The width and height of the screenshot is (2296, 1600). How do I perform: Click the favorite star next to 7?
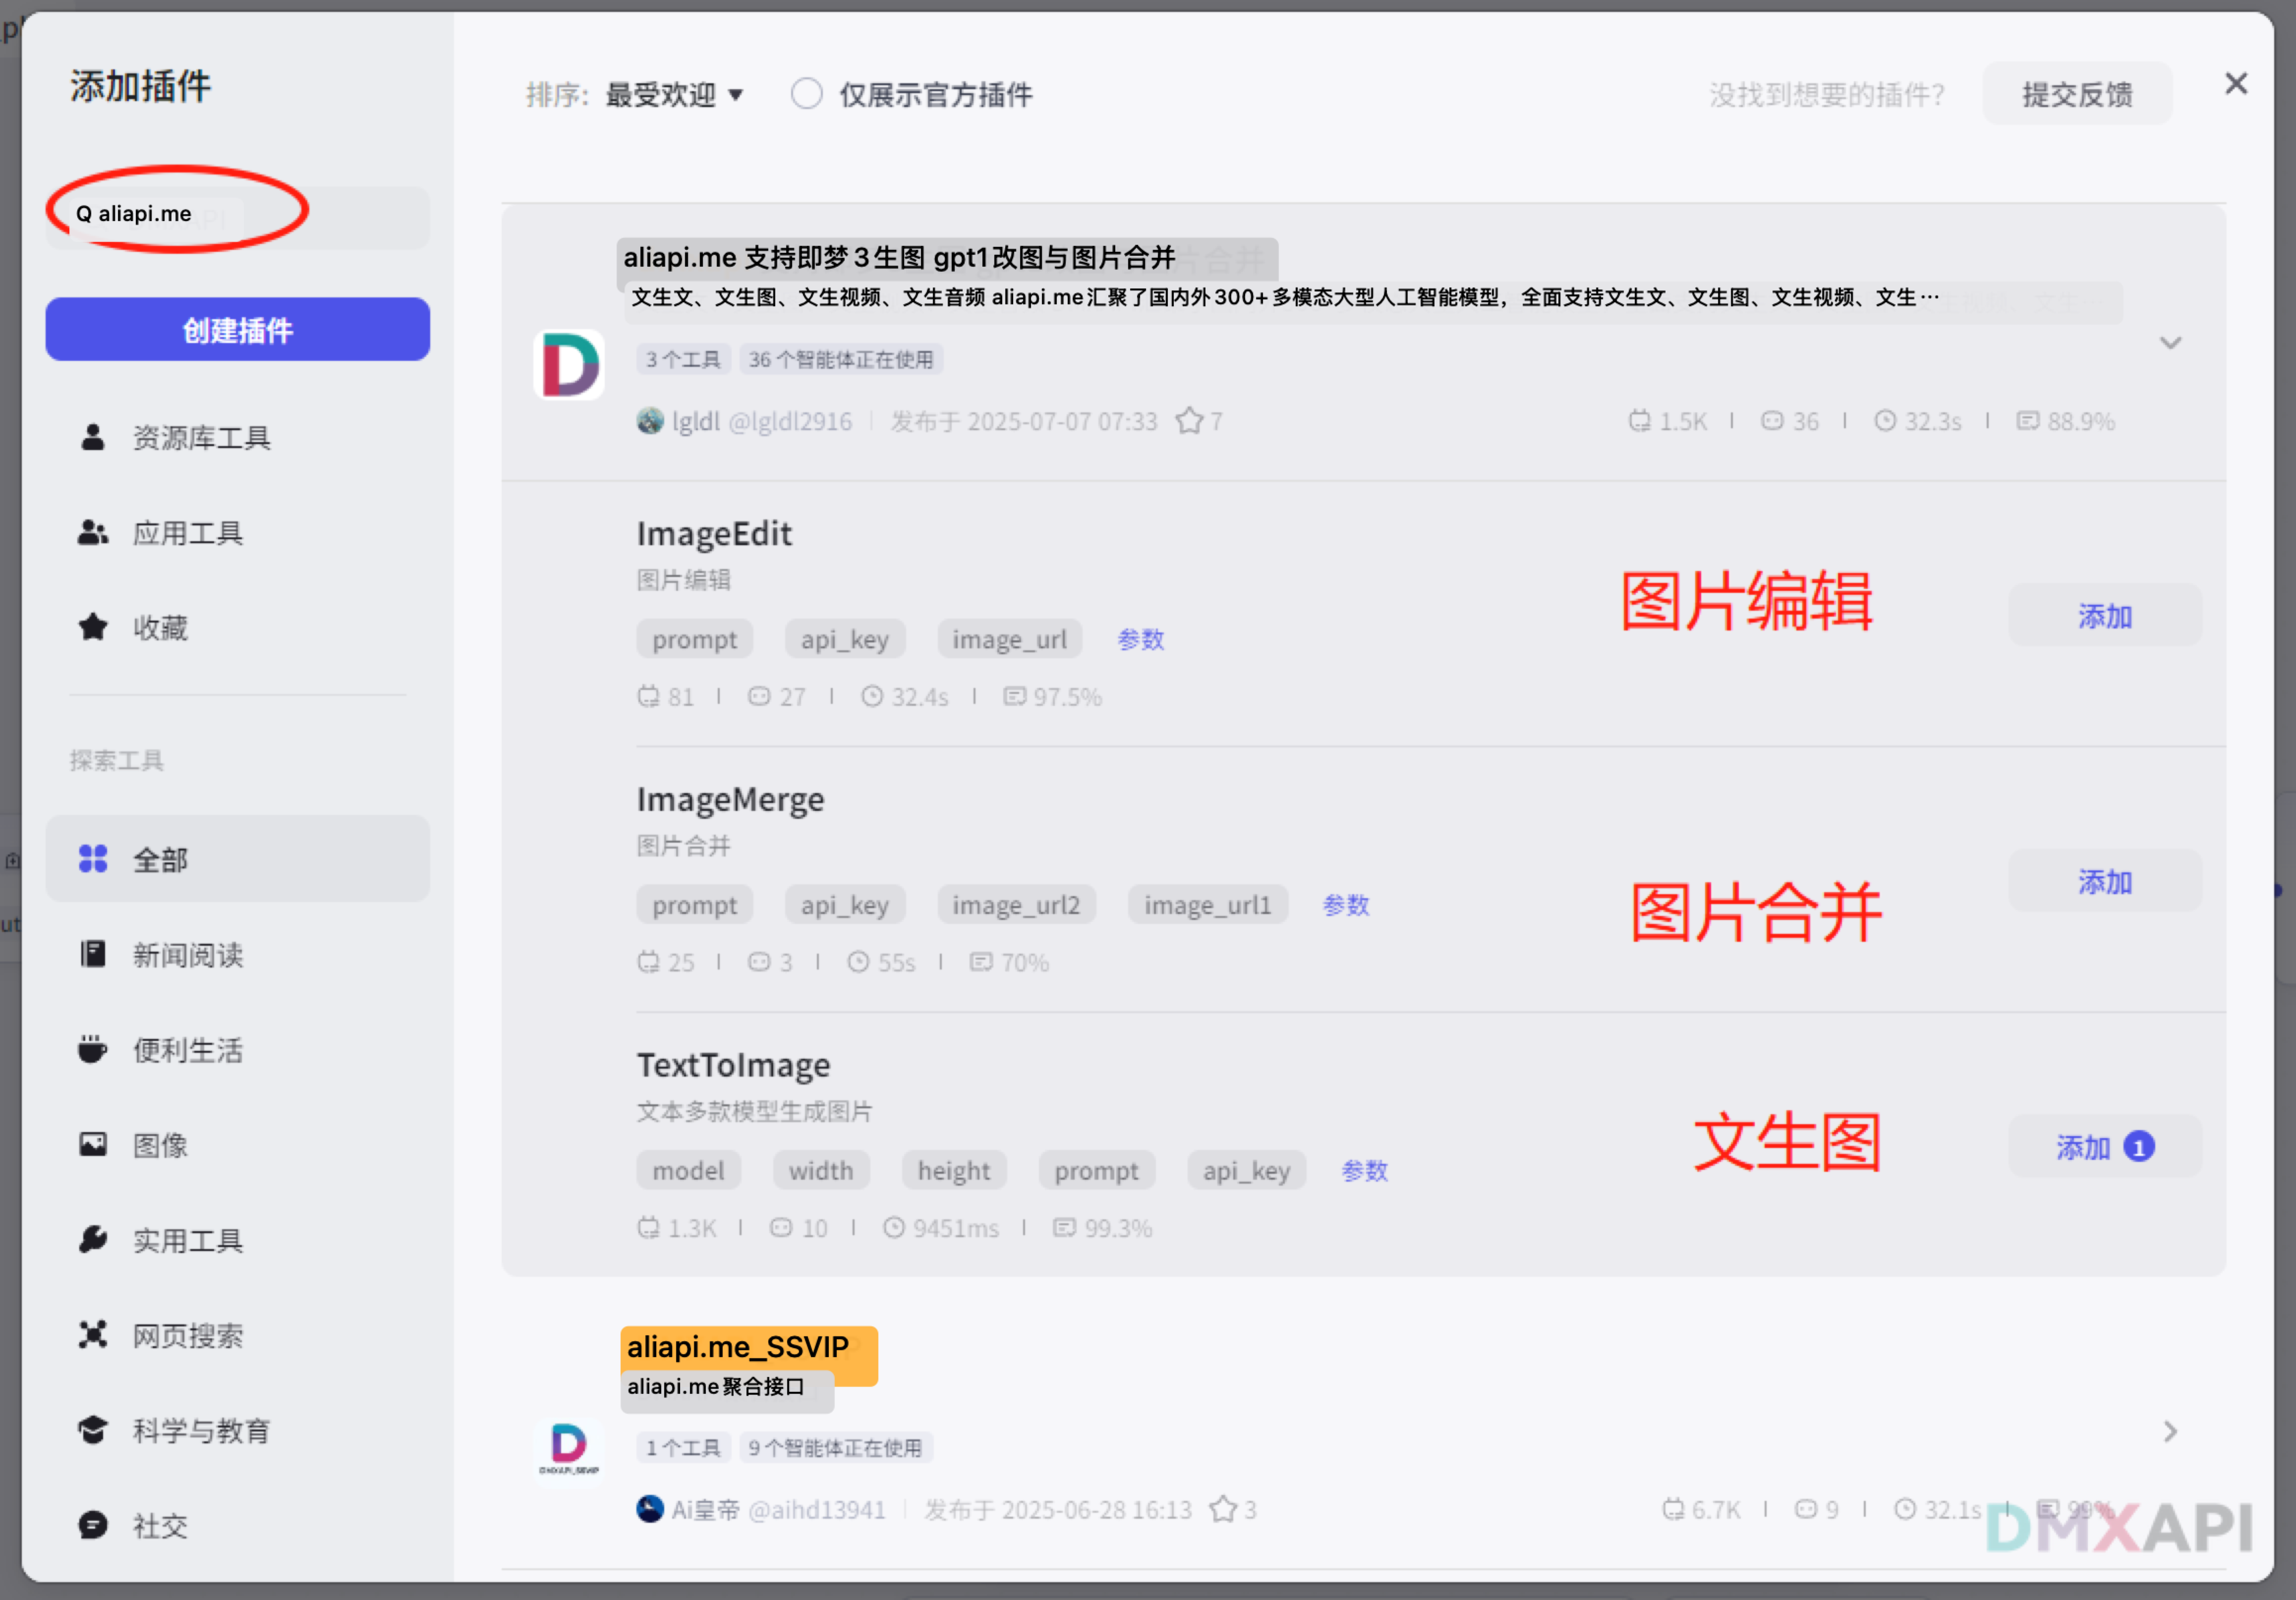[1189, 421]
